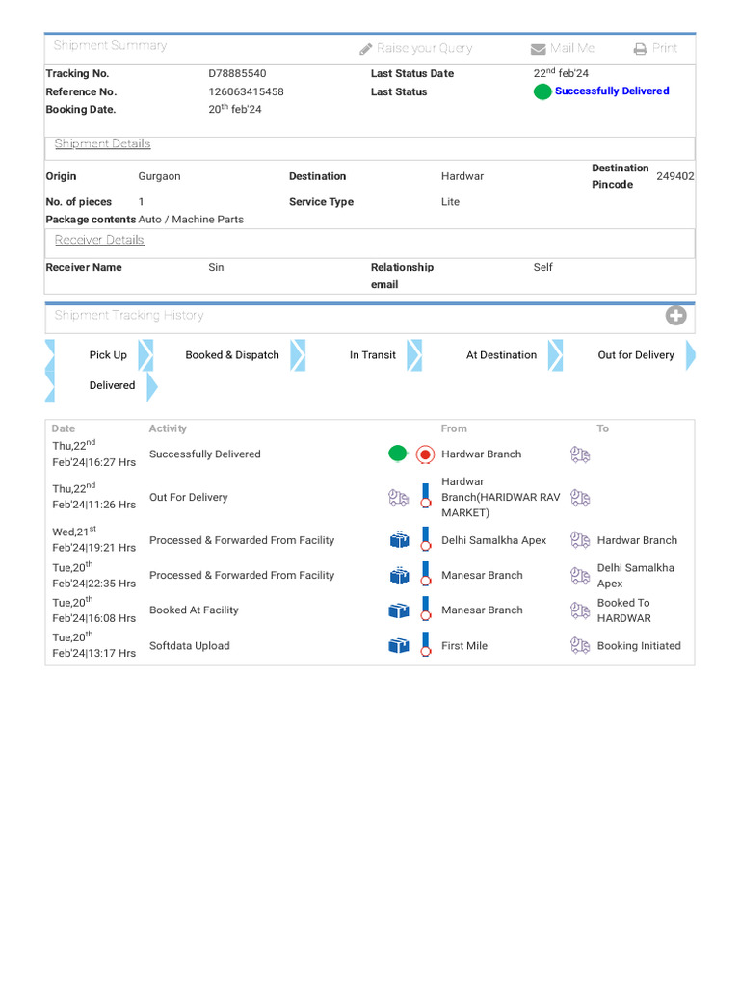Select the Delivered stage
This screenshot has height=986, width=740.
click(112, 385)
